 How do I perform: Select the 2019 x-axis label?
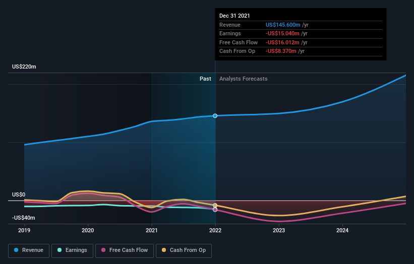(24, 231)
